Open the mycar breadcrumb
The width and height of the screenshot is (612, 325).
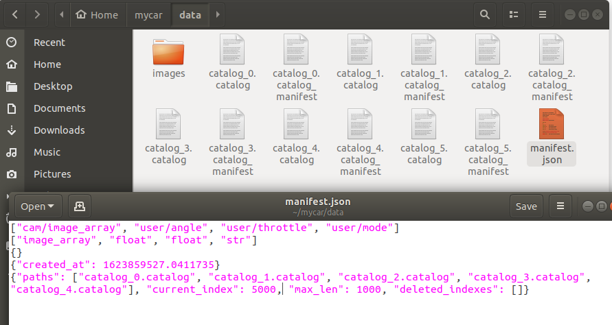tap(148, 15)
